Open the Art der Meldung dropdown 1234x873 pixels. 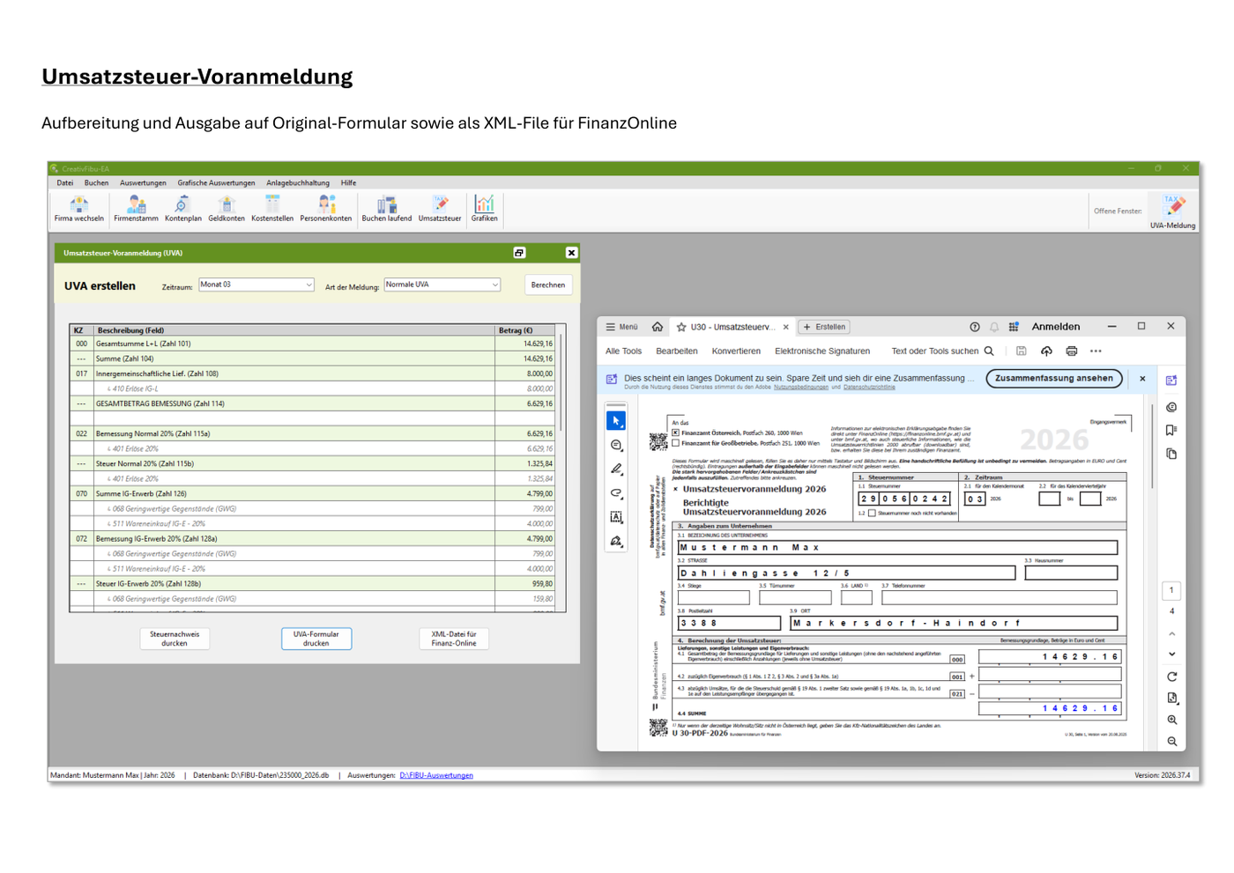coord(442,285)
